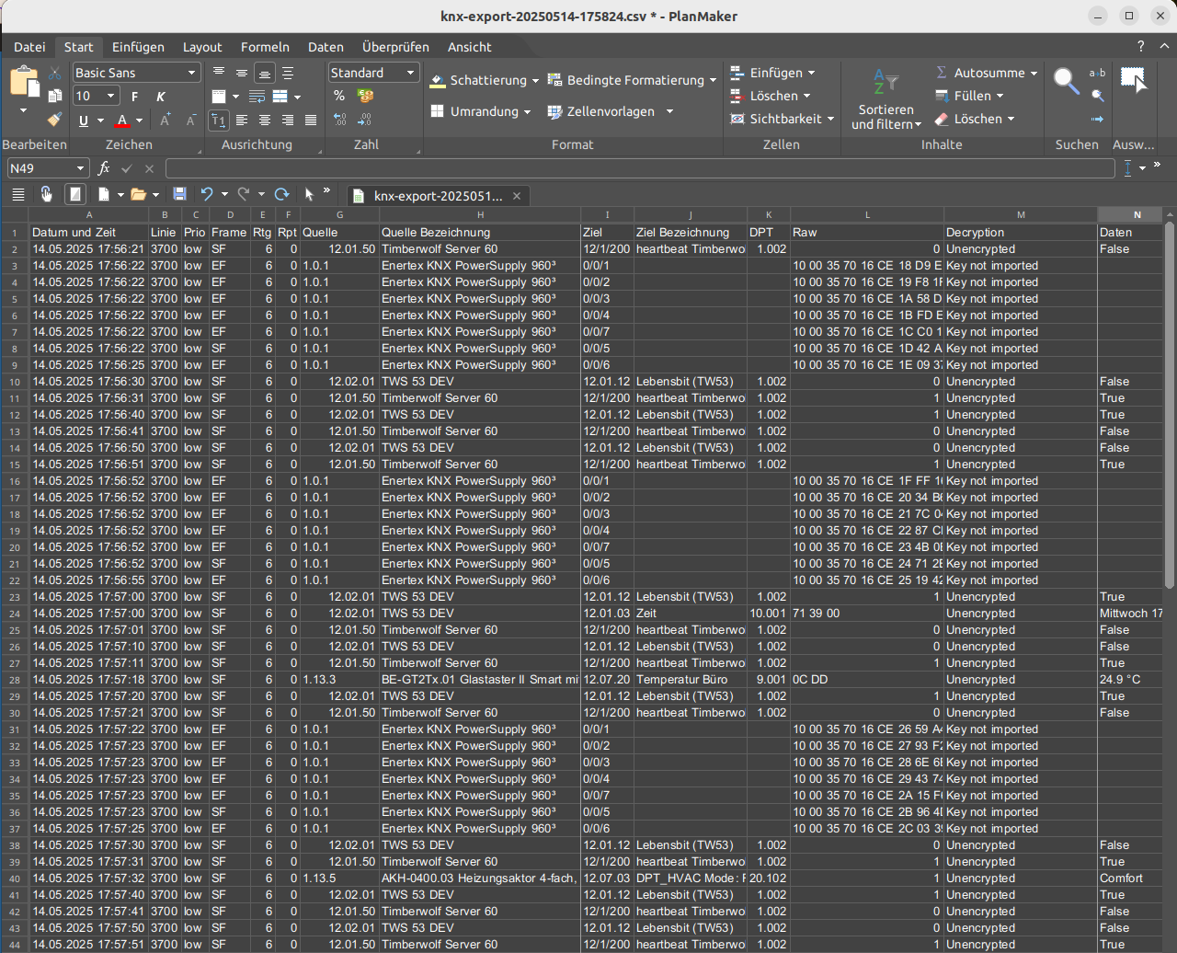Click the fx insert function icon

pyautogui.click(x=104, y=168)
